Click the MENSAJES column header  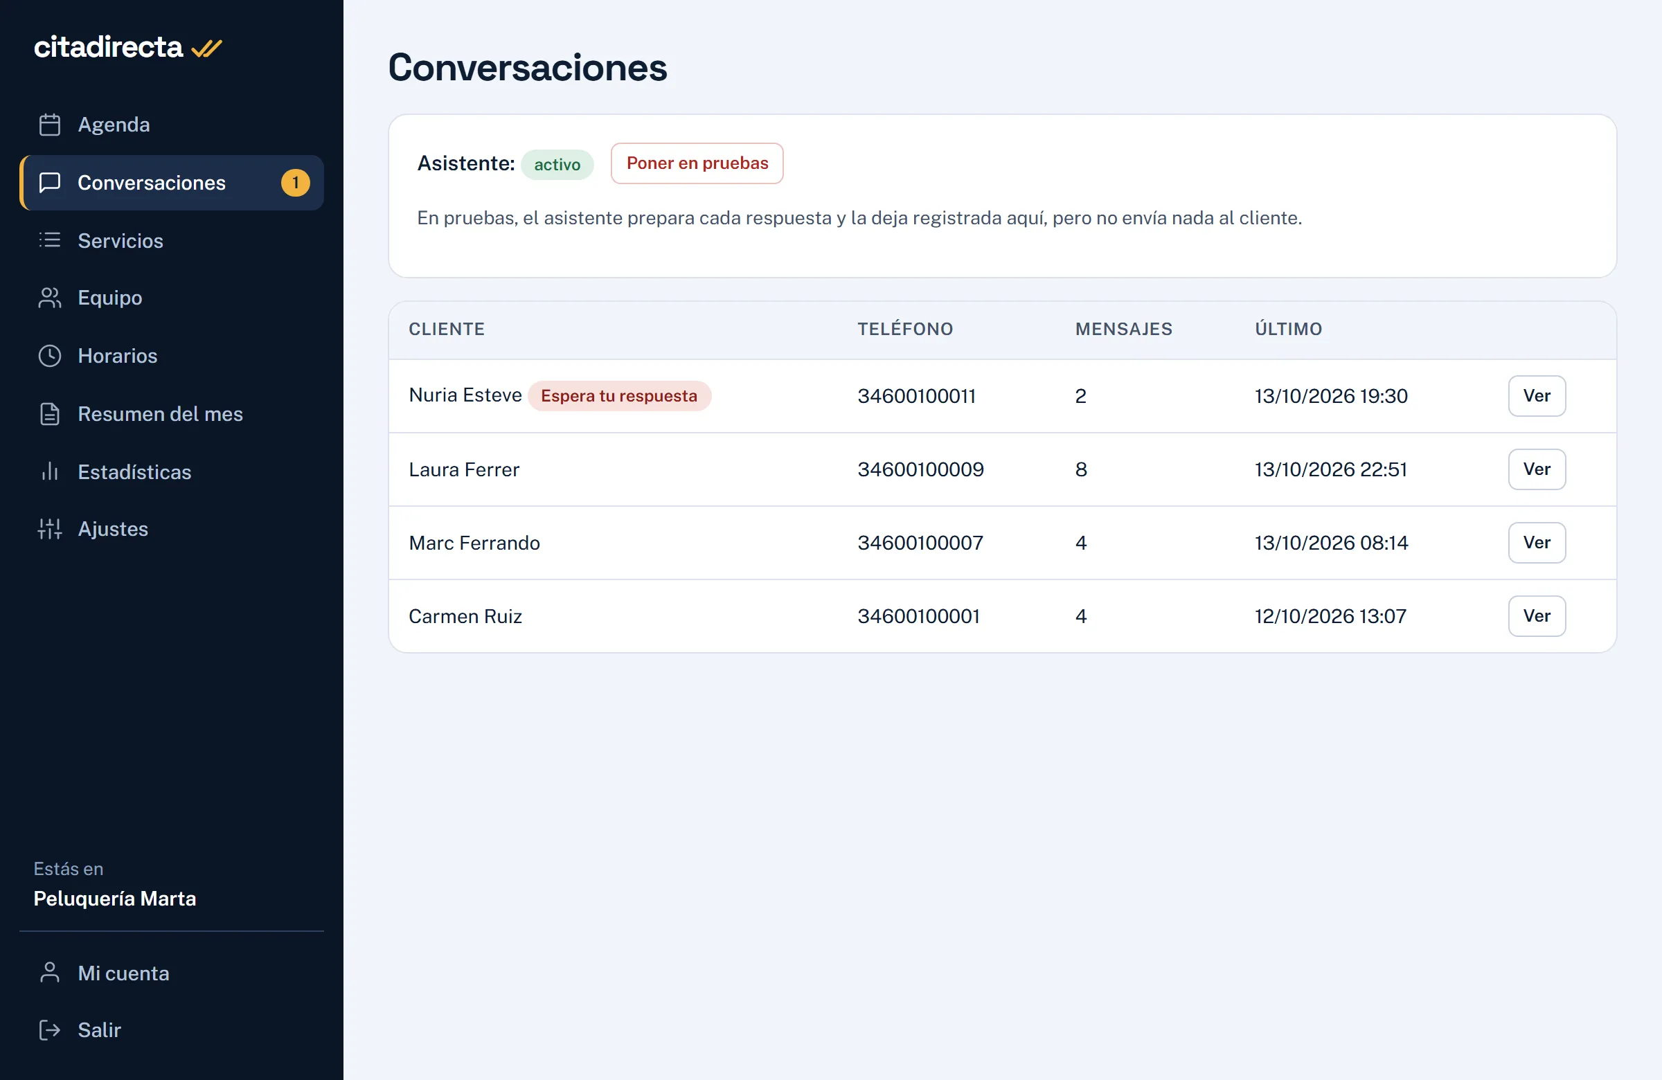pyautogui.click(x=1124, y=329)
